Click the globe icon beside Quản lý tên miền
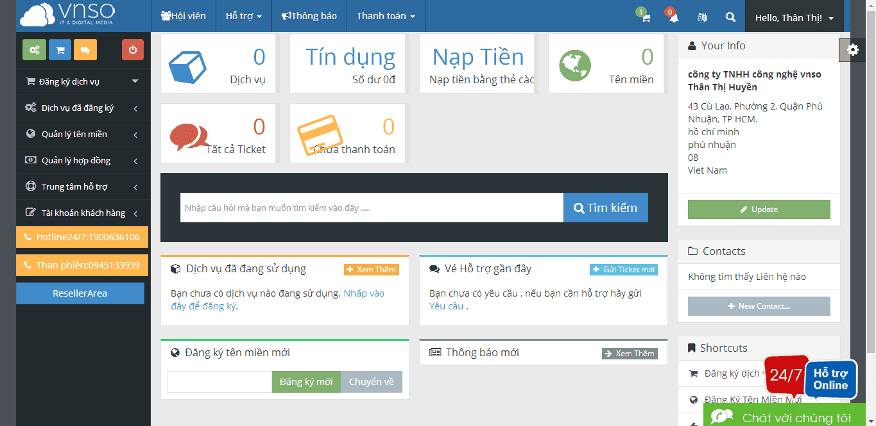The height and width of the screenshot is (426, 876). tap(30, 134)
